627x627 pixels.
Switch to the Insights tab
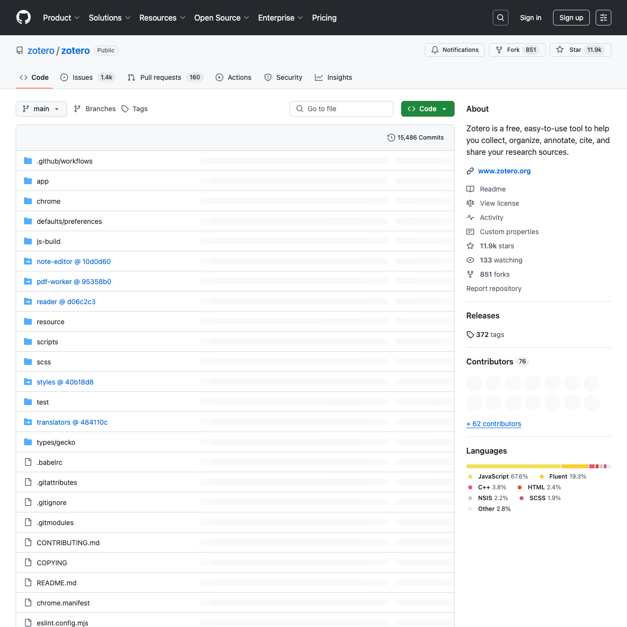[334, 77]
